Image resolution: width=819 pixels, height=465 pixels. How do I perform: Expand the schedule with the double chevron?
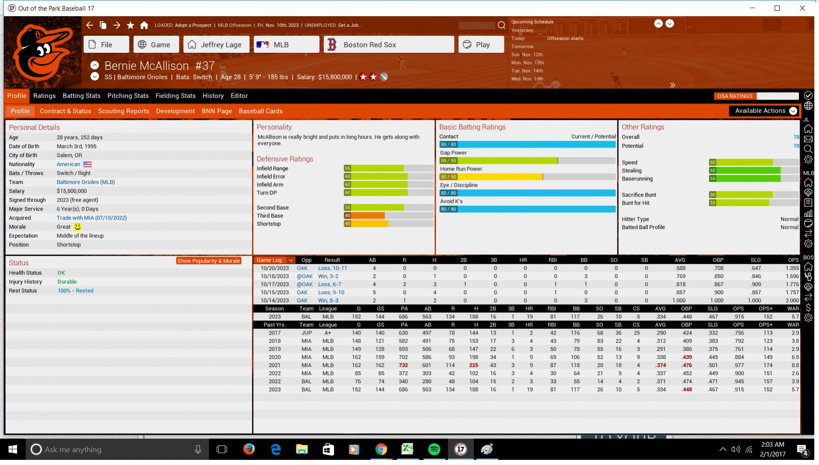673,85
